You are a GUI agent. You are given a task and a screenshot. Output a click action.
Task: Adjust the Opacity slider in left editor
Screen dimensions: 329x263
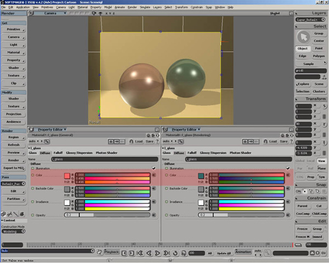pos(107,215)
